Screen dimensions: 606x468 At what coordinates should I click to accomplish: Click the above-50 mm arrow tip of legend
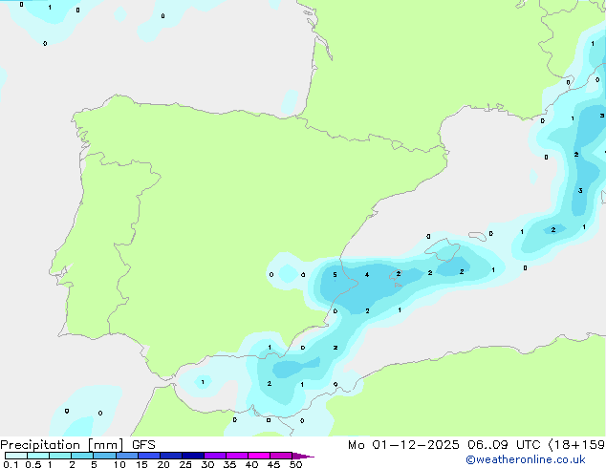click(x=303, y=456)
